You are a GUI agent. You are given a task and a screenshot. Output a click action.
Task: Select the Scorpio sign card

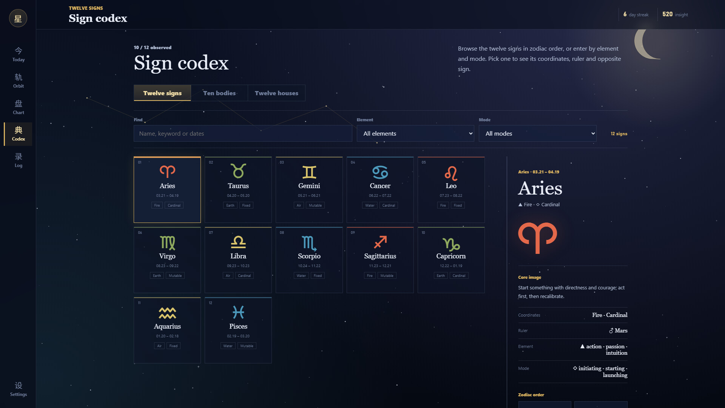click(309, 260)
